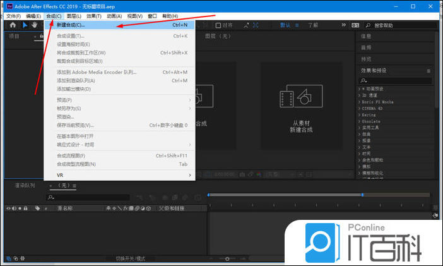Open the 文件(F) menu
The width and height of the screenshot is (443, 266).
pos(13,16)
